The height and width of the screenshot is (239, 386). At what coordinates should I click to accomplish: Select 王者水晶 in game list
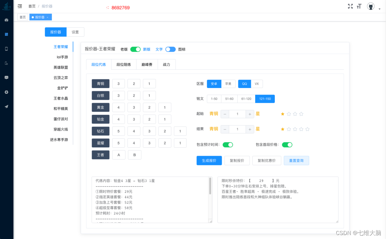[61, 99]
